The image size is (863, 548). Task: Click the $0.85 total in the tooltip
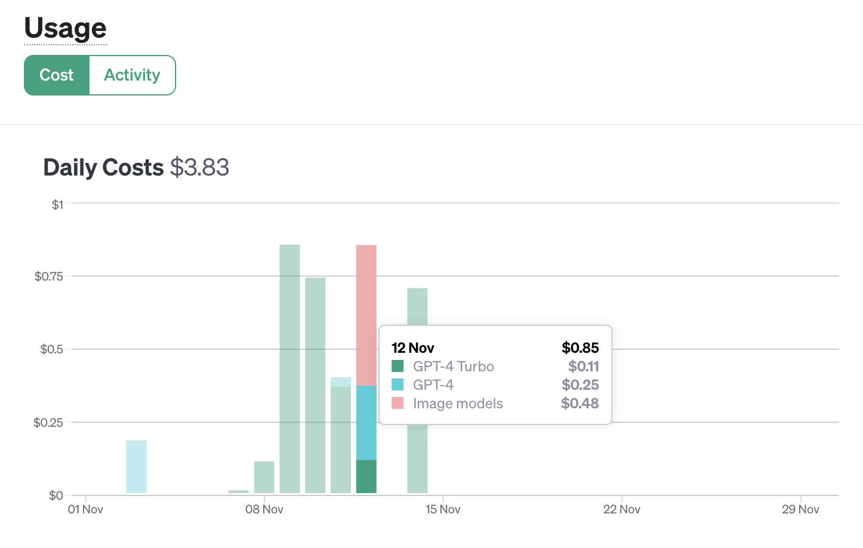coord(580,347)
